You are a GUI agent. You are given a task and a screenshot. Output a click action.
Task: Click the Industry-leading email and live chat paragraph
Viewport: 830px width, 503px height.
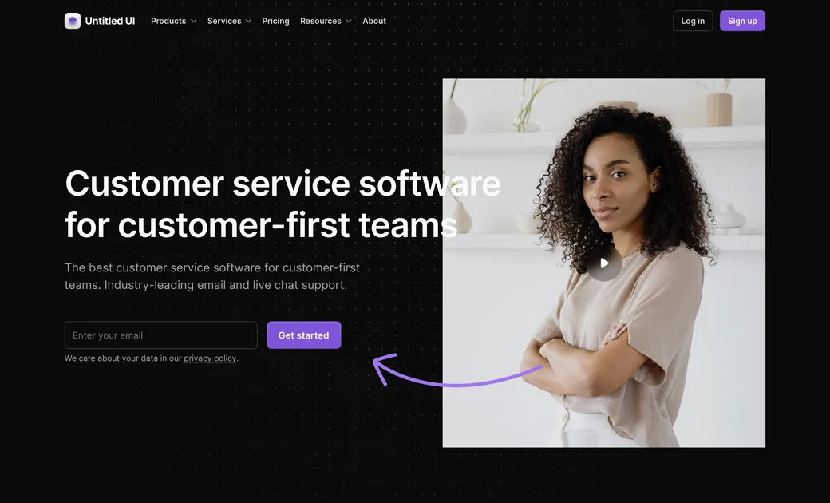click(212, 276)
